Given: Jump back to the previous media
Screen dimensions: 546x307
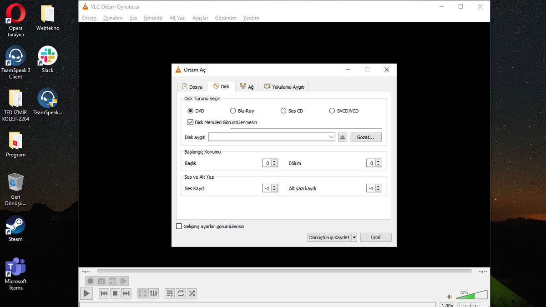Looking at the screenshot, I should [x=104, y=293].
